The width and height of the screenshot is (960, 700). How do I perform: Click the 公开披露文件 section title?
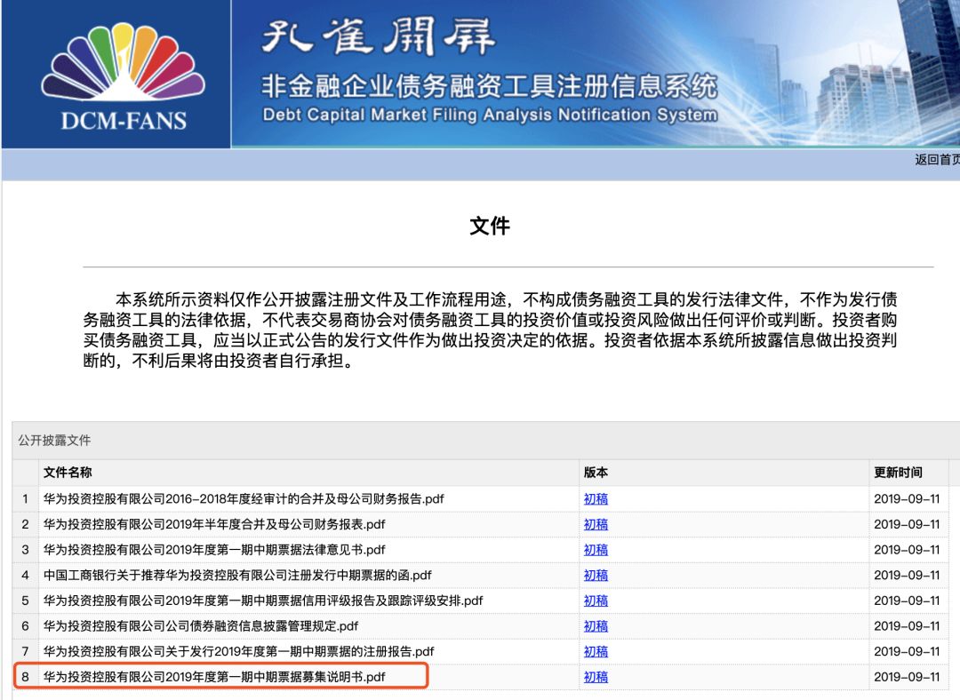coord(54,441)
